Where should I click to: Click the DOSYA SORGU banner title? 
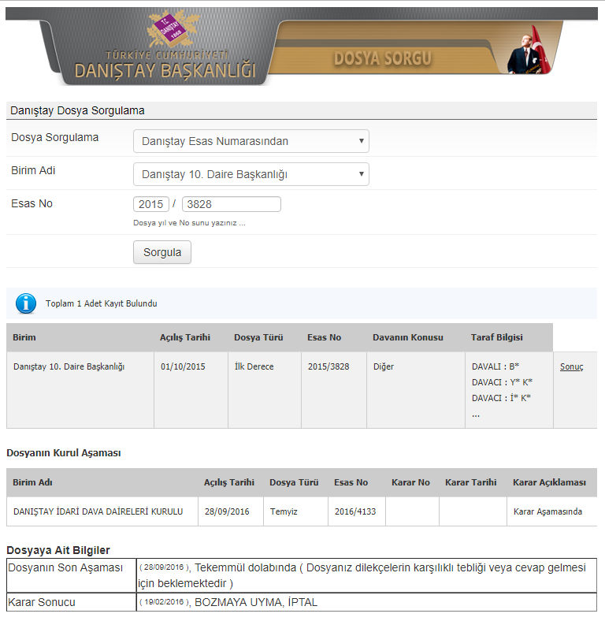[x=382, y=58]
